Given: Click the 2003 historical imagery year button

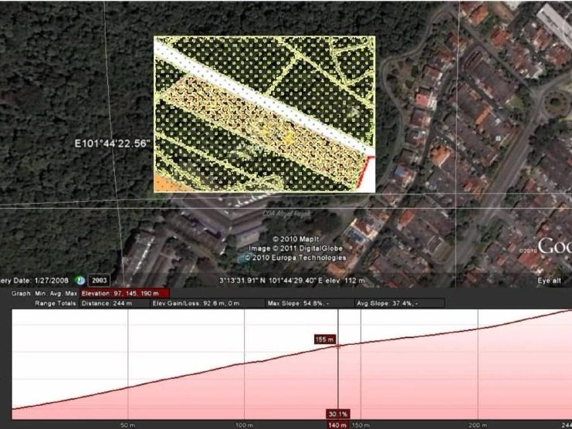Looking at the screenshot, I should point(100,280).
